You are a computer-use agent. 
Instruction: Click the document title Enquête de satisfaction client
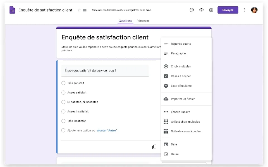[x=45, y=10]
